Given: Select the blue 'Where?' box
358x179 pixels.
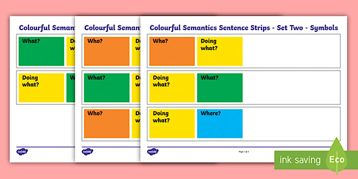Looking at the screenshot, I should [220, 124].
